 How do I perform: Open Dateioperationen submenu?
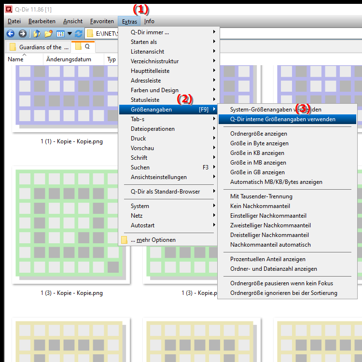tap(168, 129)
